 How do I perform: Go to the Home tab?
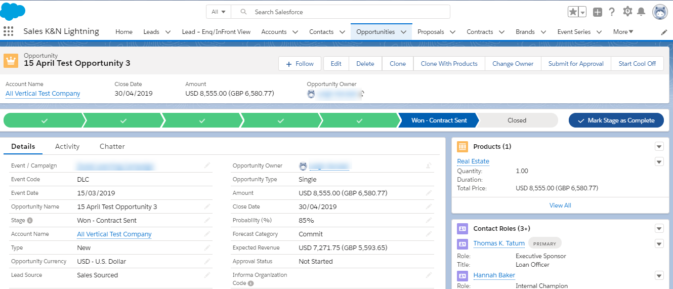click(x=124, y=32)
